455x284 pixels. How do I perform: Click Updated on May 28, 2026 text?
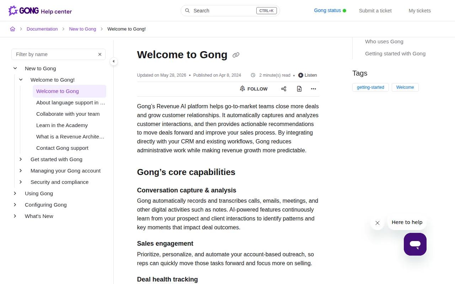pyautogui.click(x=162, y=75)
